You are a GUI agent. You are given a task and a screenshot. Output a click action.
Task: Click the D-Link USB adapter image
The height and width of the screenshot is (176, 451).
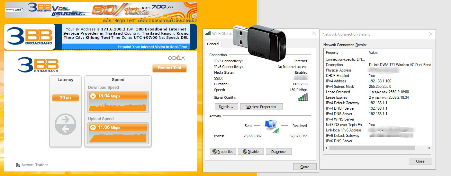[x=259, y=44]
